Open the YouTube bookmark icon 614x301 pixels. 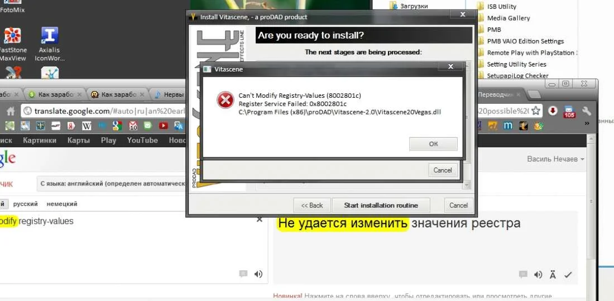point(164,126)
